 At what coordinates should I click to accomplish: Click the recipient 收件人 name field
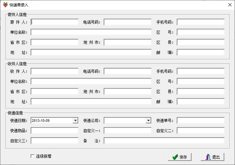click(54, 71)
